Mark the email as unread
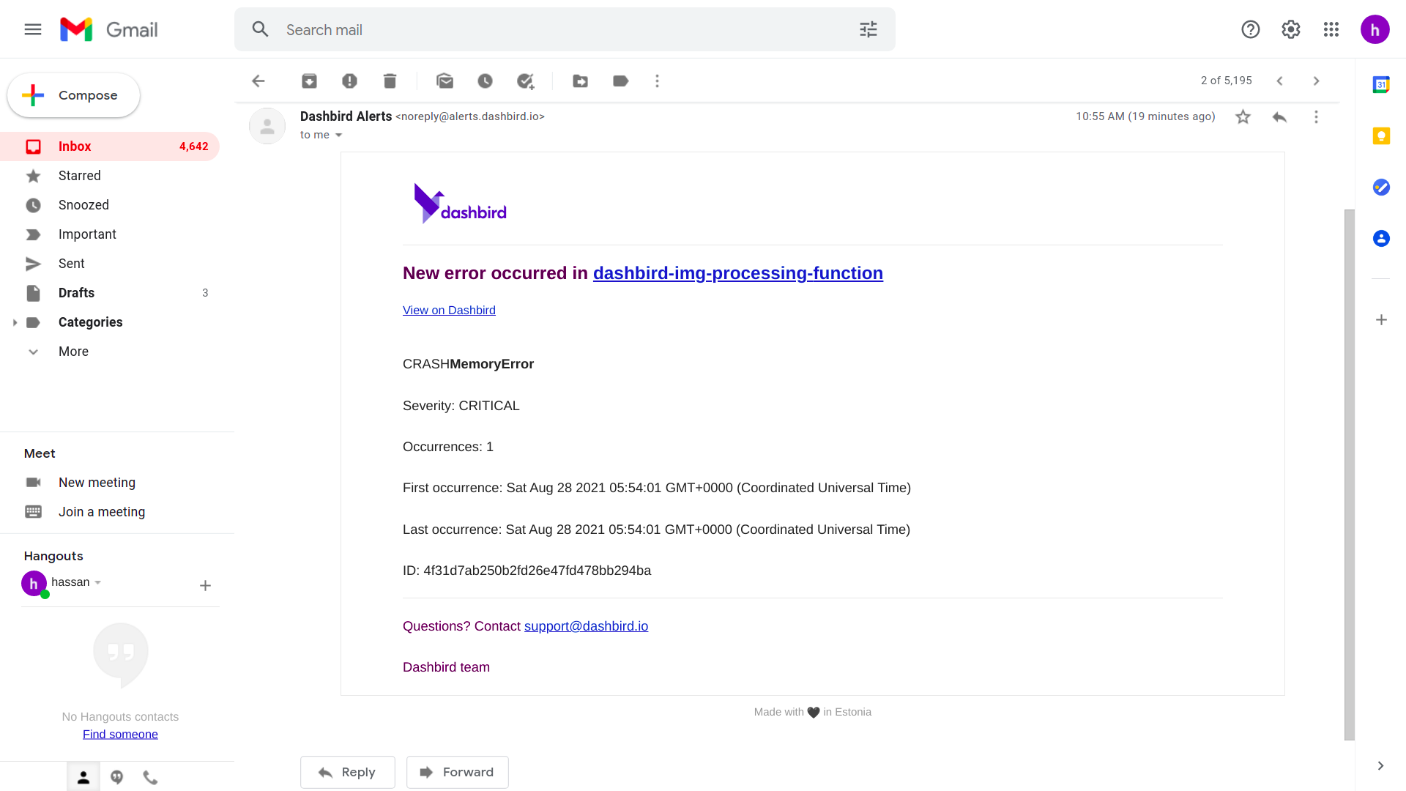1406x791 pixels. (x=445, y=81)
